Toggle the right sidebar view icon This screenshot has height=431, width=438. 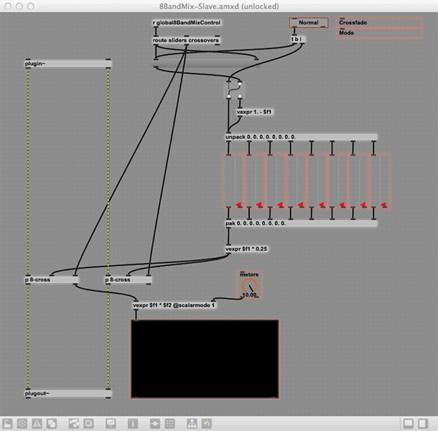tap(423, 424)
